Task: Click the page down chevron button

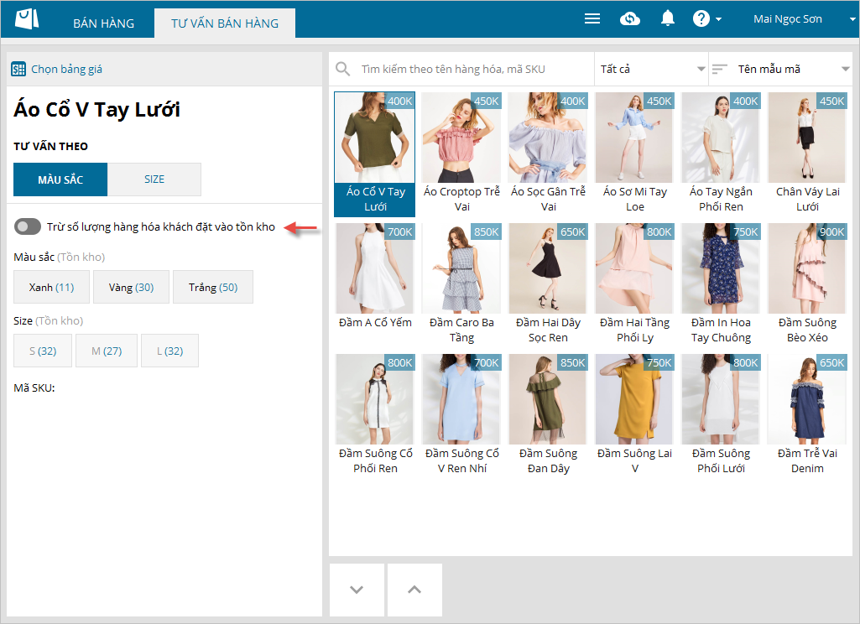Action: [x=357, y=590]
